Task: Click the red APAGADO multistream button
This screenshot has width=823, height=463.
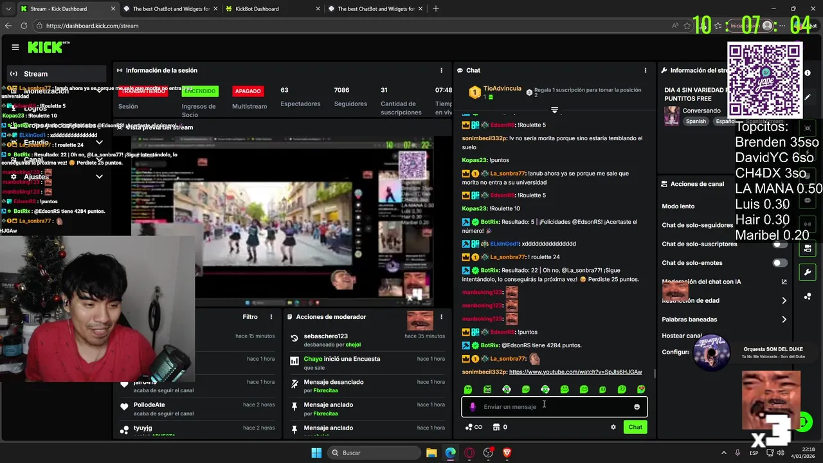Action: point(248,91)
